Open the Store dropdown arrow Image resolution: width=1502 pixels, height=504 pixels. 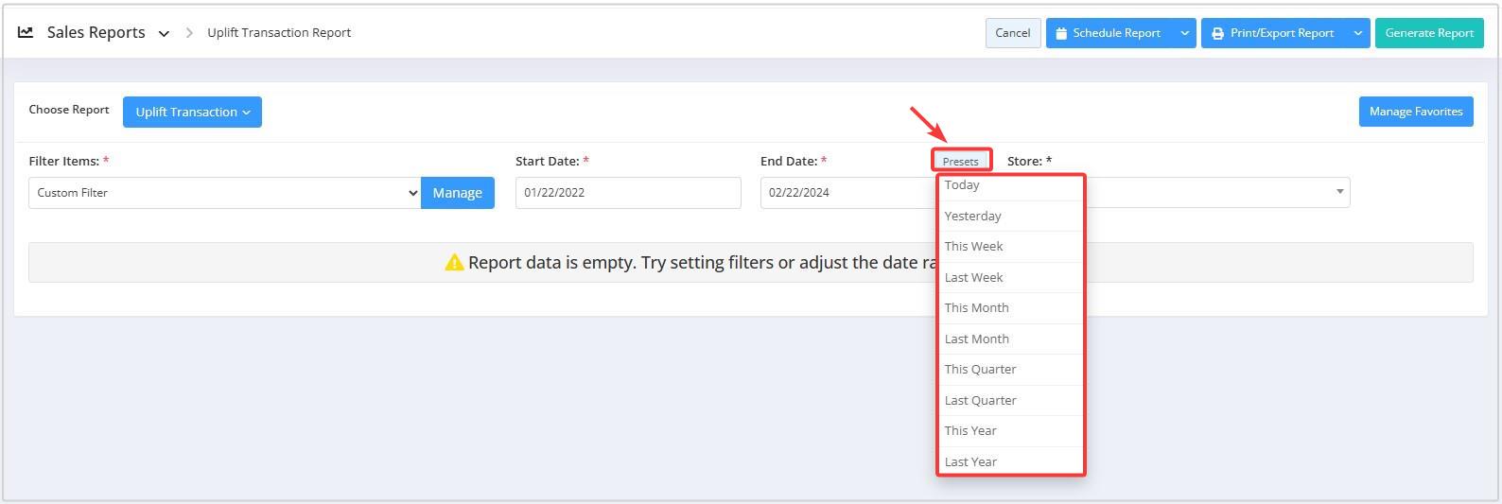[1339, 192]
